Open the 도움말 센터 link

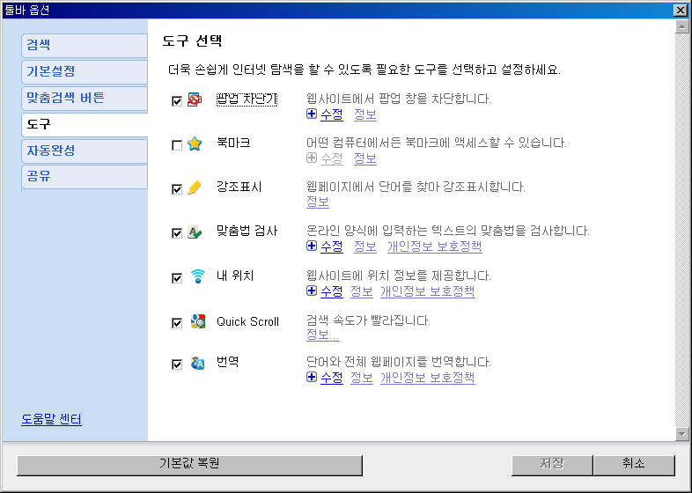52,419
